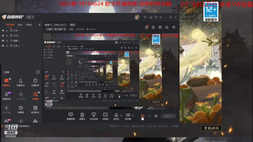Add 摄像头 camera source

[82, 116]
